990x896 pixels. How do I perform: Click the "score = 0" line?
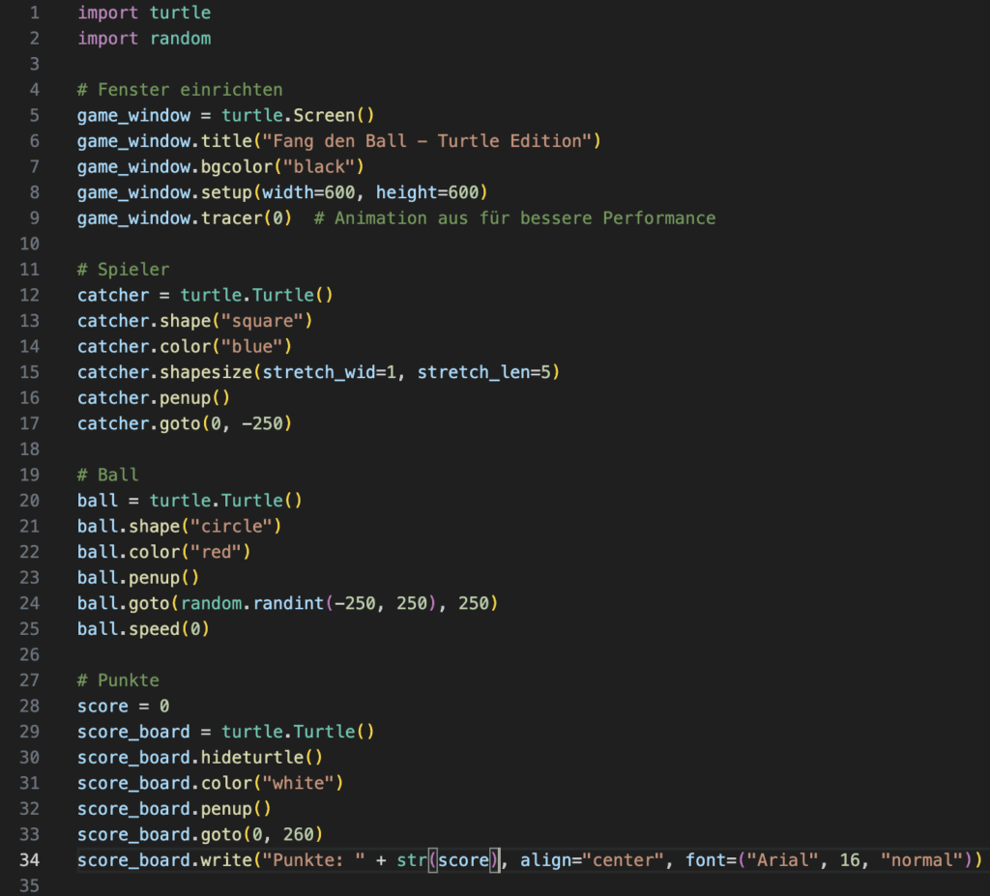point(124,707)
